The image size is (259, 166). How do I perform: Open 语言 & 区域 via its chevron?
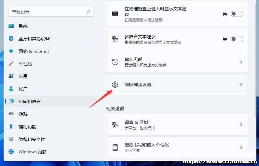(x=241, y=125)
